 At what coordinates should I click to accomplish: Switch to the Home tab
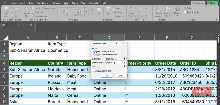pos(14,3)
